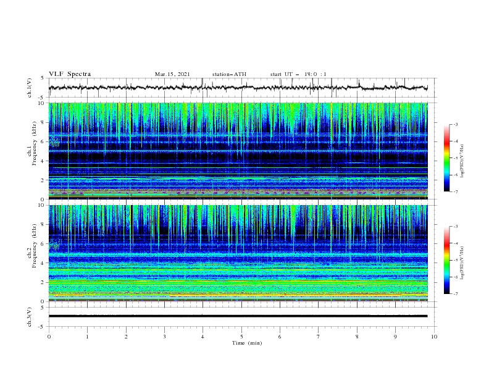The width and height of the screenshot is (489, 378).
Task: Select the date text "Mar.15, 2021"
Action: 172,74
